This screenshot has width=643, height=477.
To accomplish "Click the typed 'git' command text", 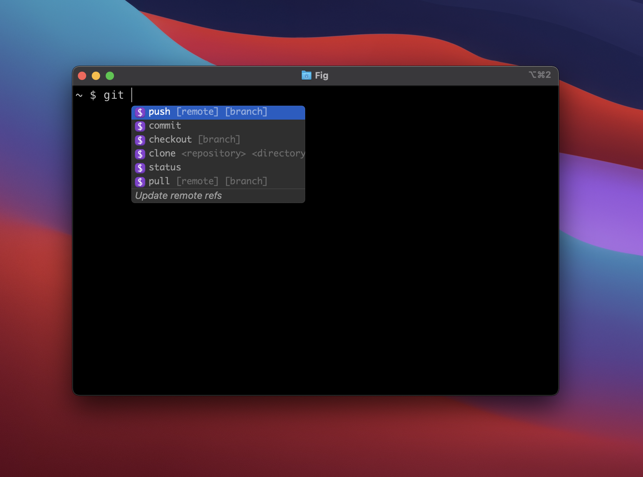I will (114, 95).
